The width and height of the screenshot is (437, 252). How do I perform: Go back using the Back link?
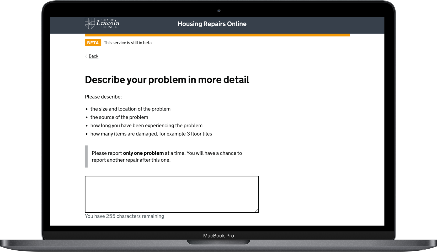tap(93, 56)
